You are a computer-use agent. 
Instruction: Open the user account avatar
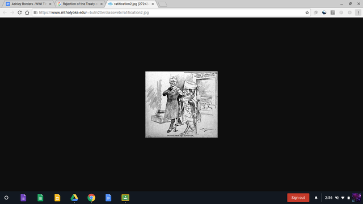[x=357, y=198]
